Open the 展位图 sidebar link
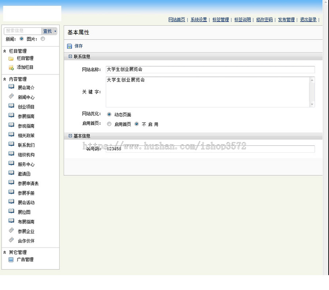Viewport: 329px width, 290px height. point(24,212)
